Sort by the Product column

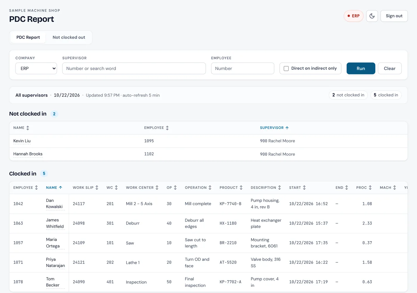[231, 188]
